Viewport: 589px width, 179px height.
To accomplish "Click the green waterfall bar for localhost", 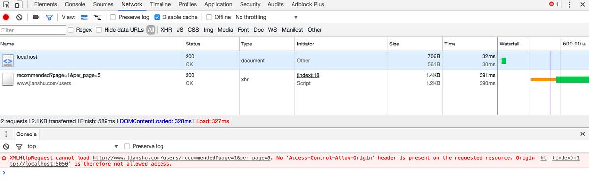I will coord(504,61).
